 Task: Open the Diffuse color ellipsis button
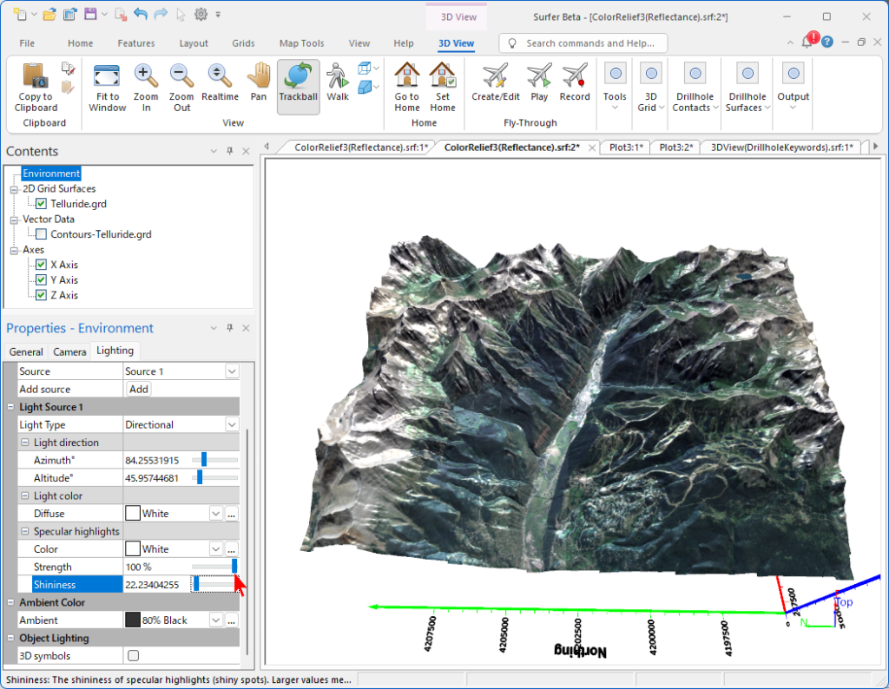tap(231, 514)
